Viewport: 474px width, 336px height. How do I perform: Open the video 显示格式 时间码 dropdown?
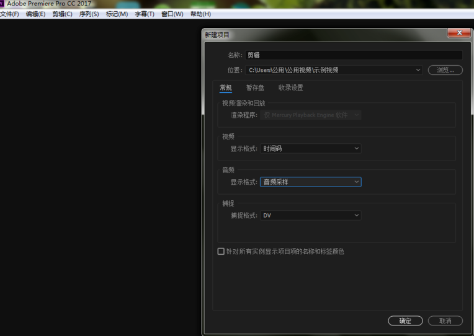[x=310, y=148]
